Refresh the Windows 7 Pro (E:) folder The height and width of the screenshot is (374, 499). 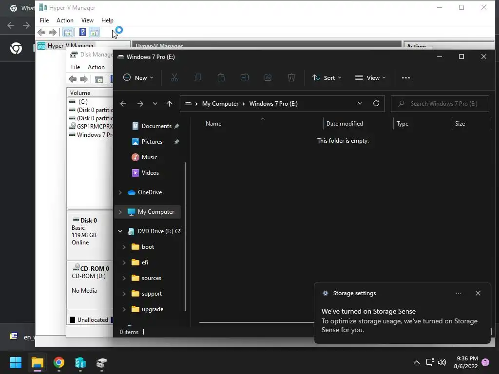[376, 104]
